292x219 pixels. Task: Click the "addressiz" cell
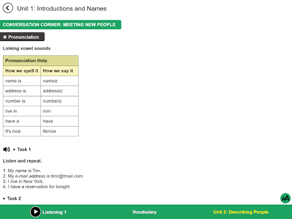pyautogui.click(x=59, y=91)
